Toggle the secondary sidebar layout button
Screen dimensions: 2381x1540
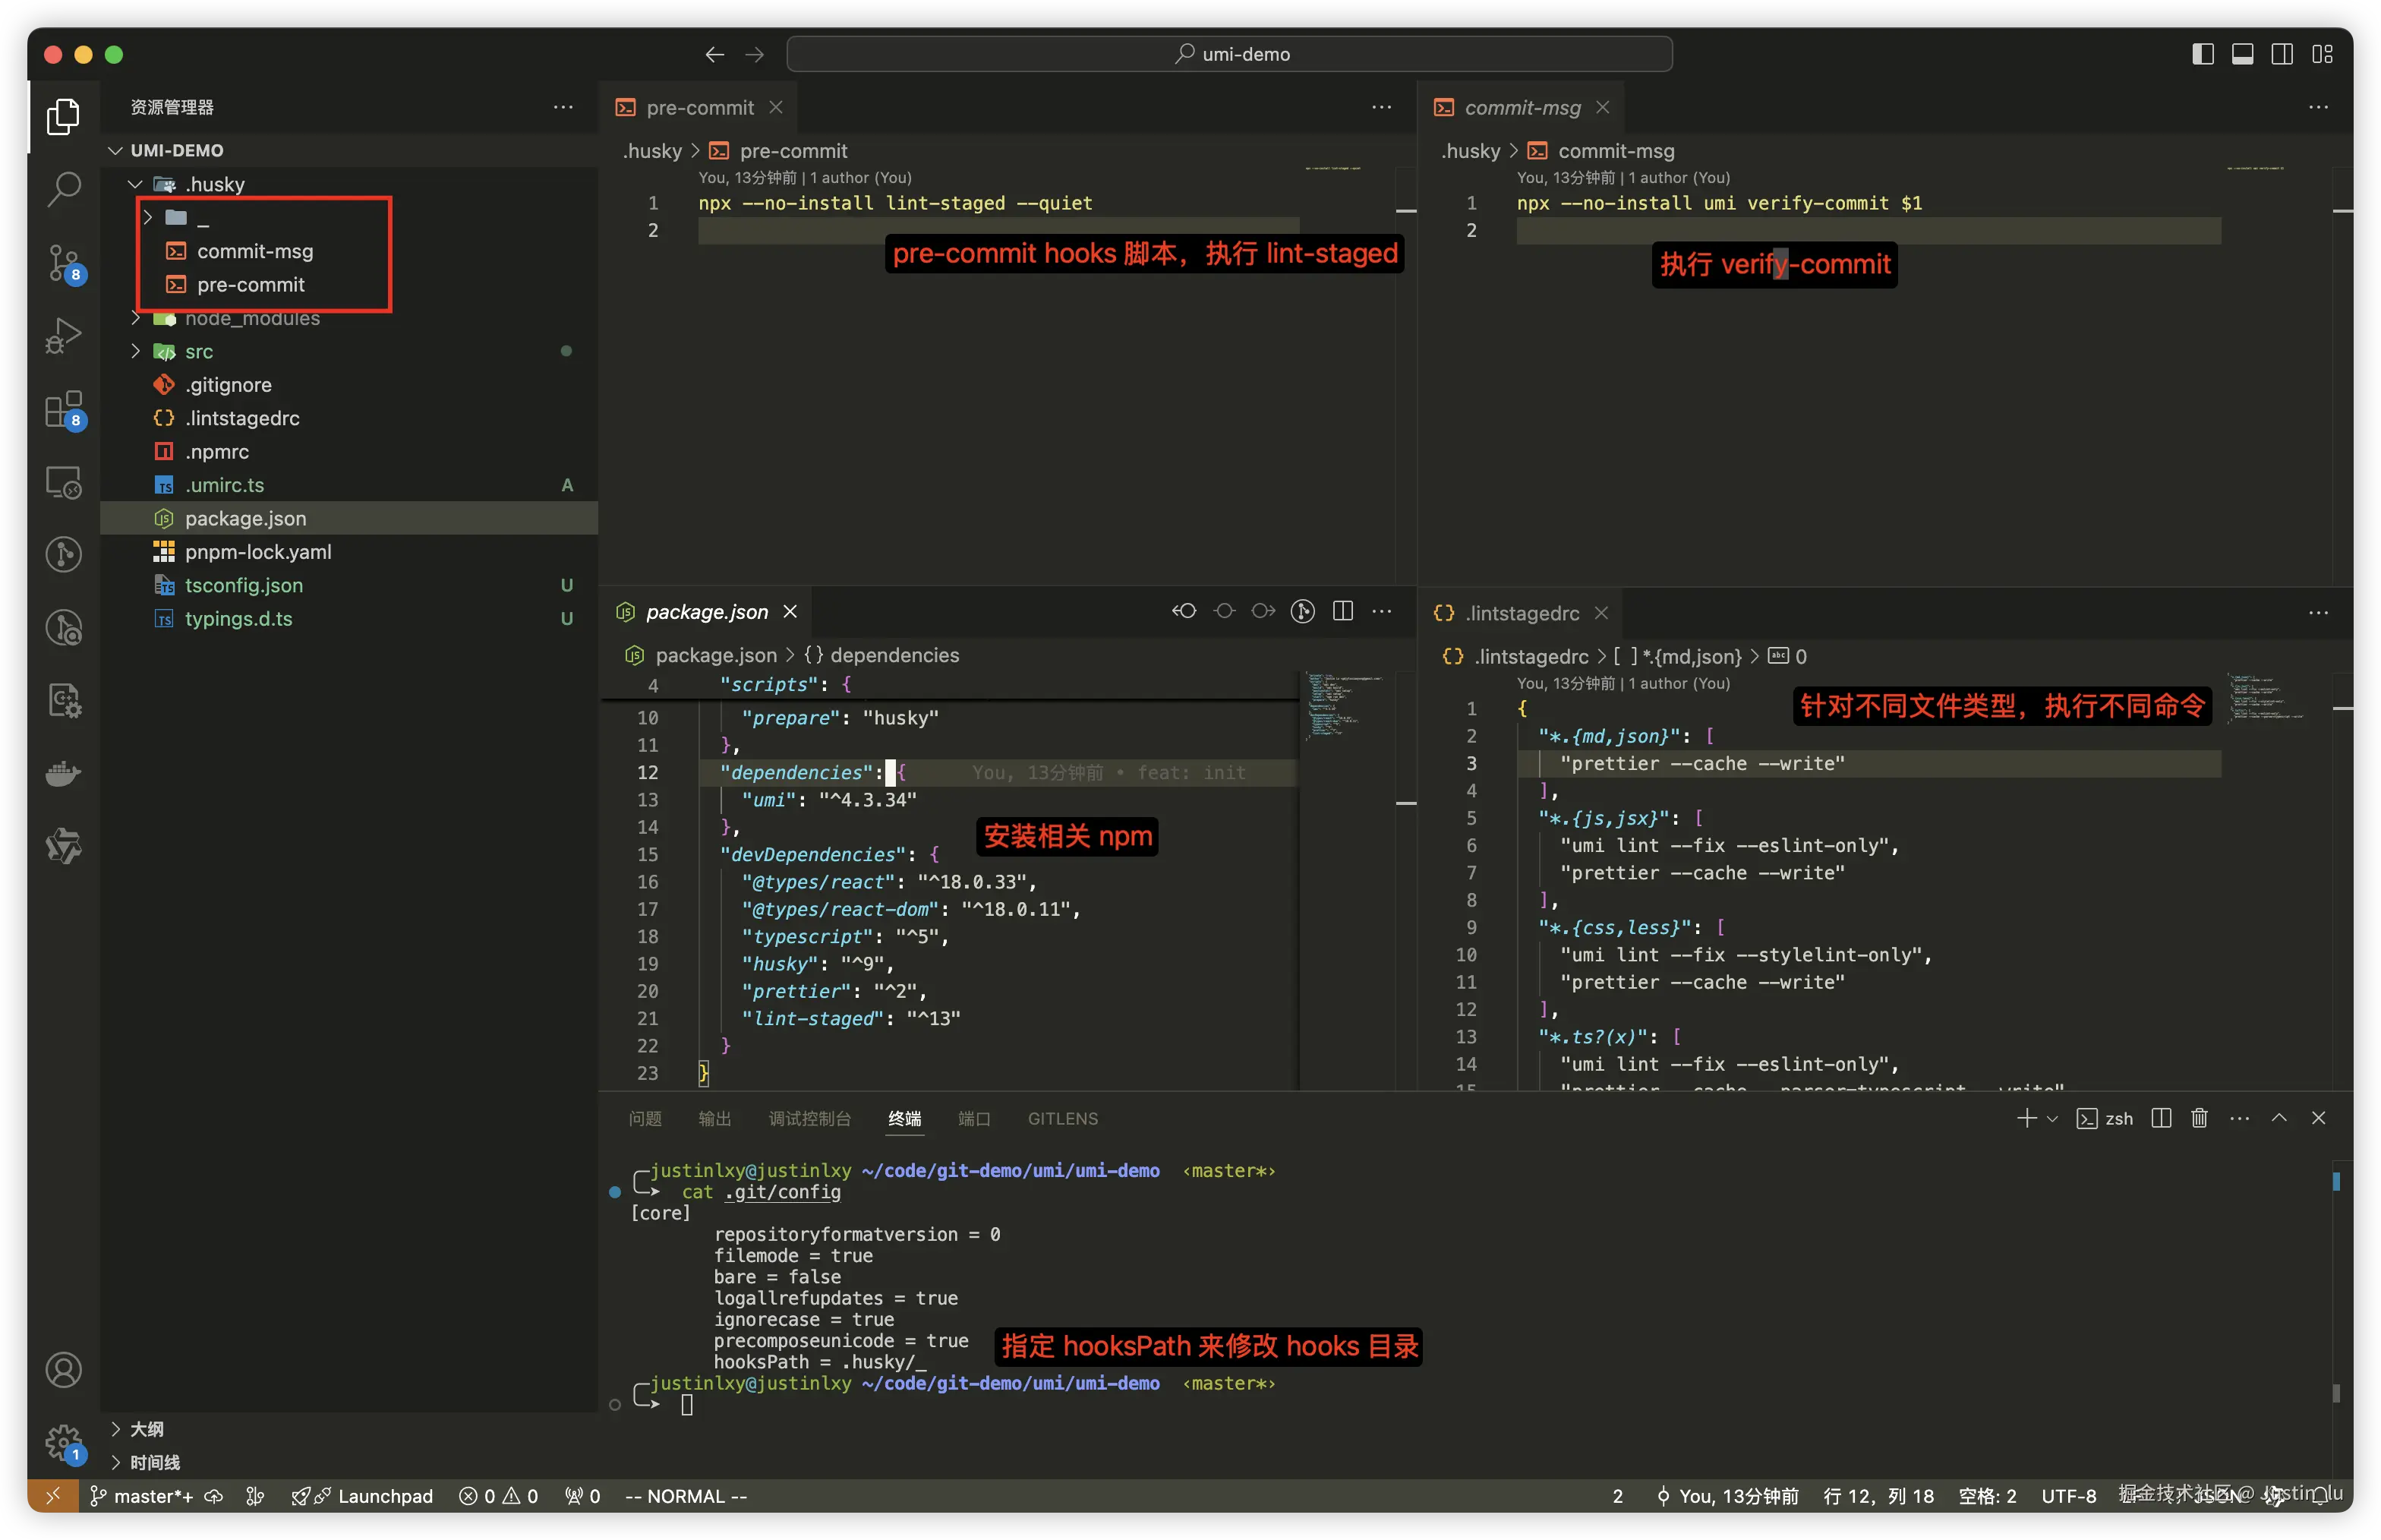click(2282, 54)
